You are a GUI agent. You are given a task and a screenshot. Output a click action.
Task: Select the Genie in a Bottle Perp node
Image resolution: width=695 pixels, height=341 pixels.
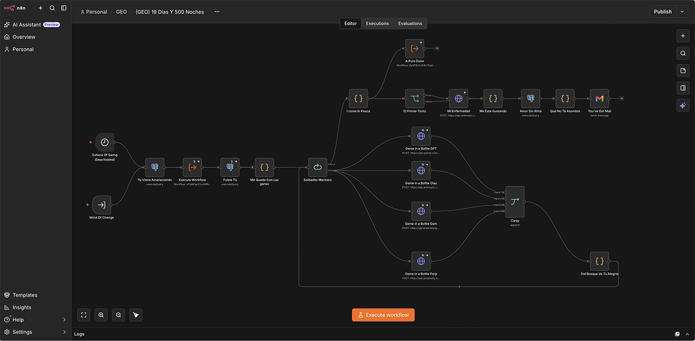point(421,261)
